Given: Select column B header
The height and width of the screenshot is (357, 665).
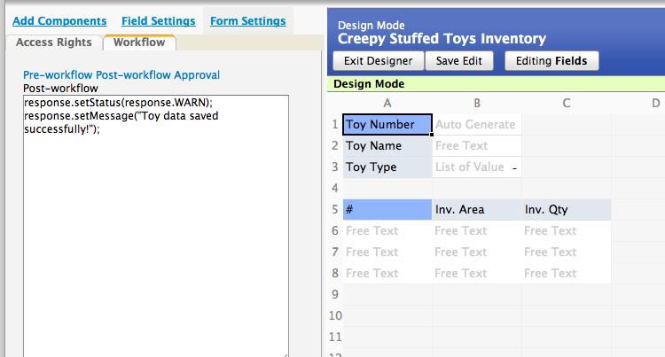Looking at the screenshot, I should click(x=477, y=104).
